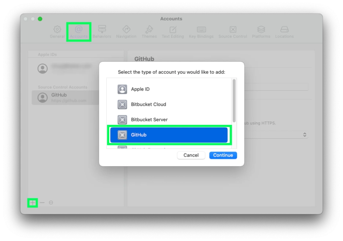Viewport: 343px width, 241px height.
Task: Open the Platforms tab
Action: click(261, 32)
